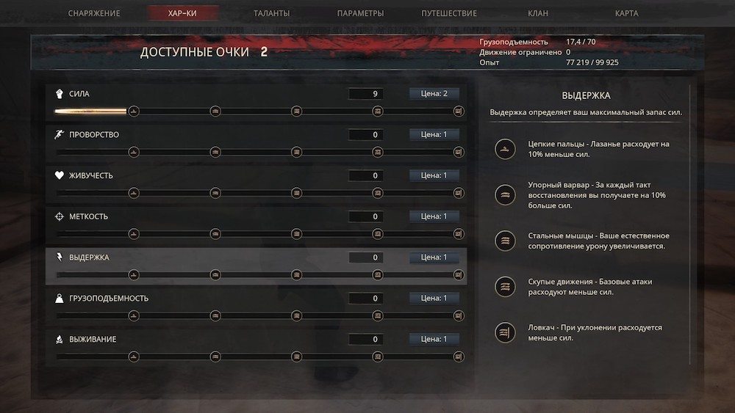Click the Меткость crosshair icon

[x=59, y=216]
